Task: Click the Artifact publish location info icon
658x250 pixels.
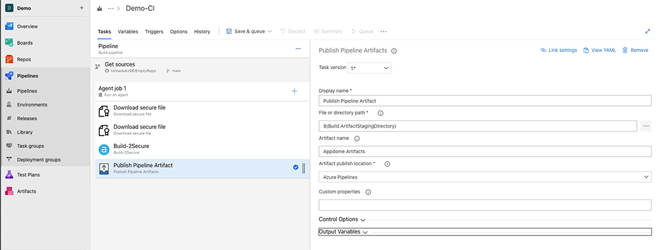Action: click(x=388, y=164)
